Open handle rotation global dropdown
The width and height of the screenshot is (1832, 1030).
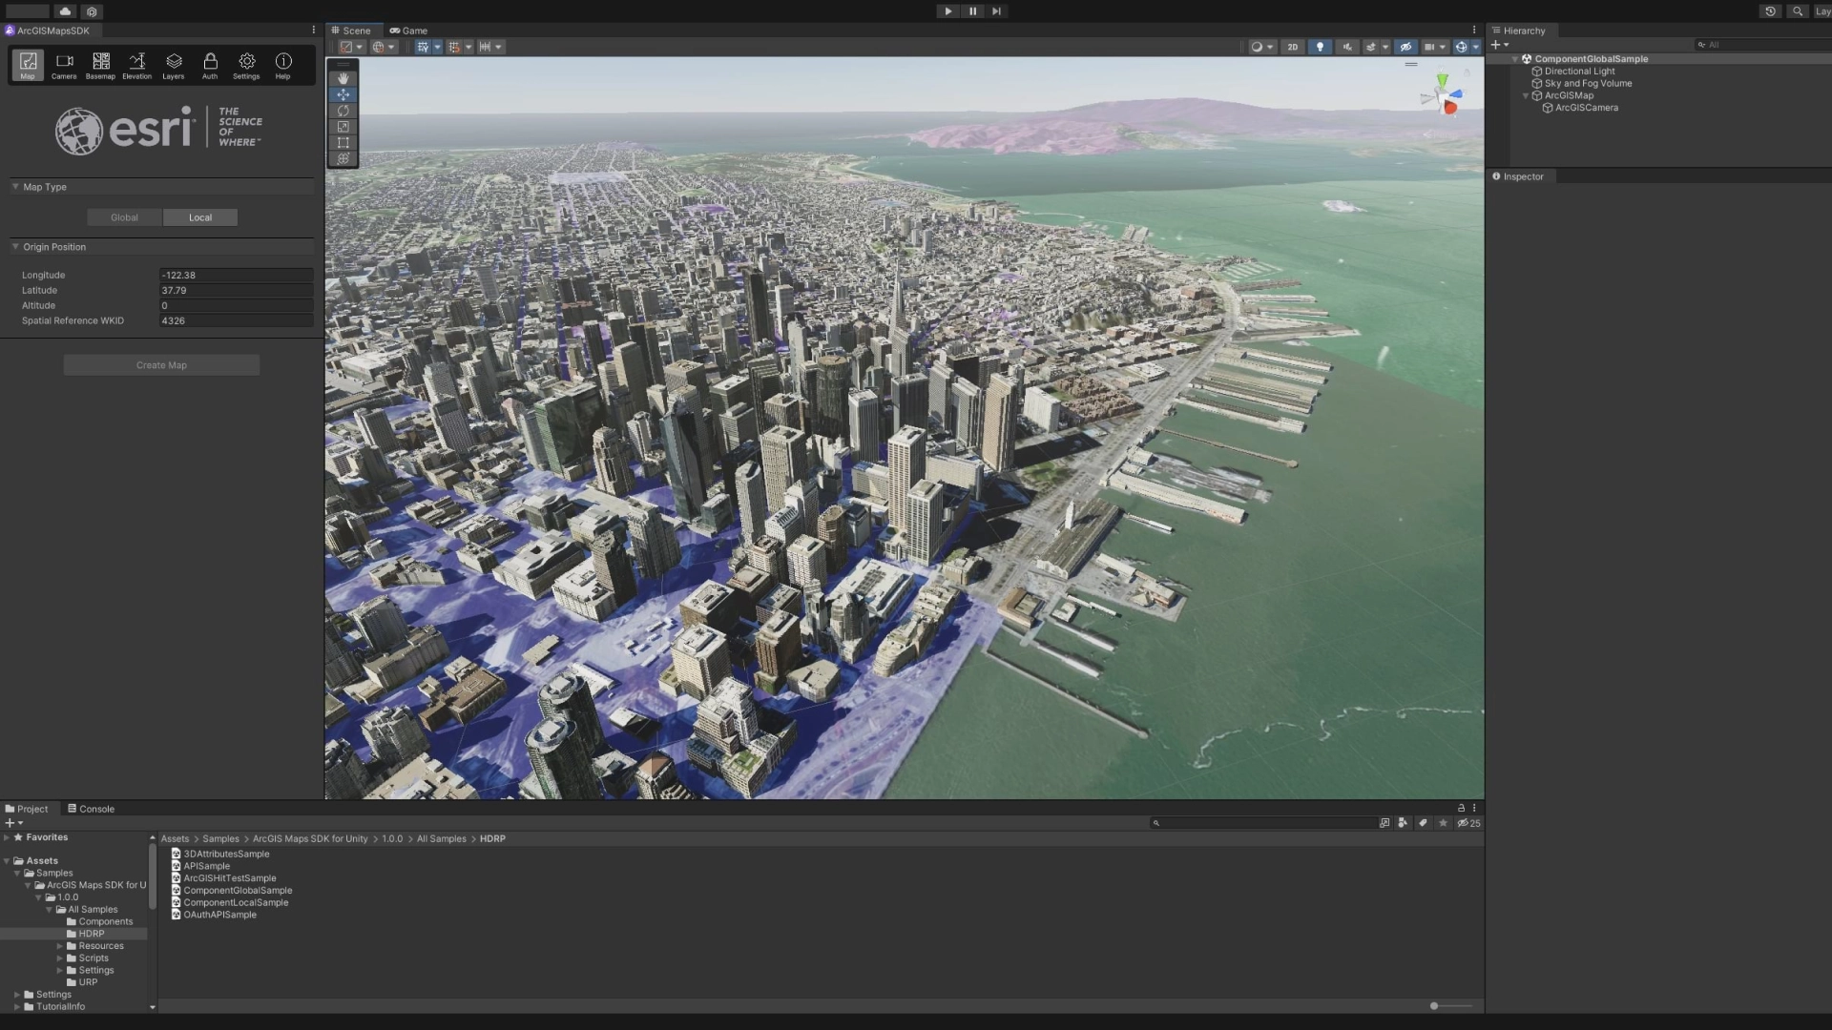click(384, 47)
